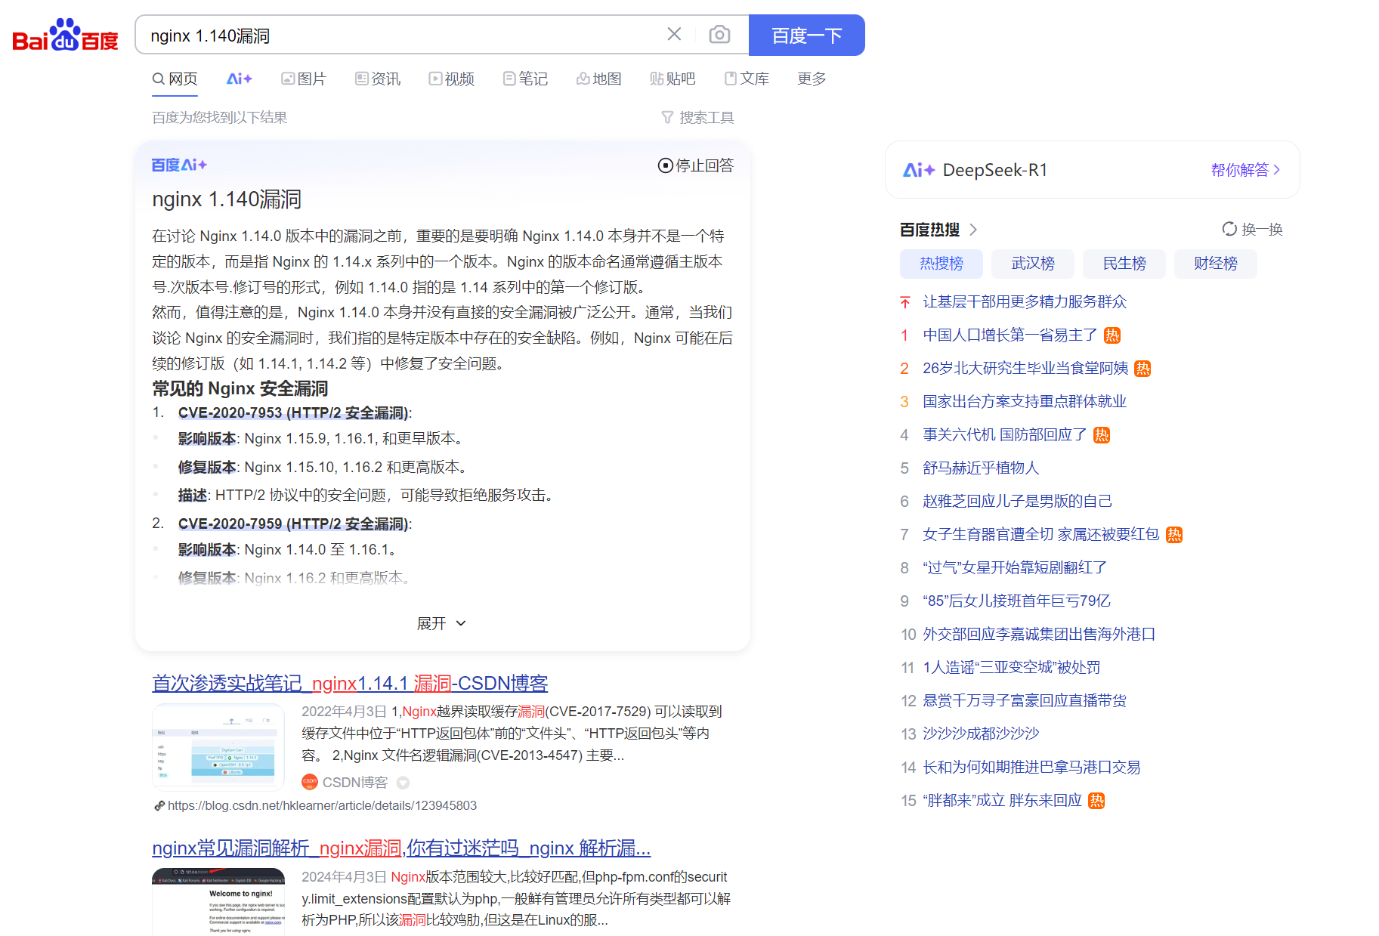Select the 网页 tab
This screenshot has width=1379, height=936.
coord(175,79)
